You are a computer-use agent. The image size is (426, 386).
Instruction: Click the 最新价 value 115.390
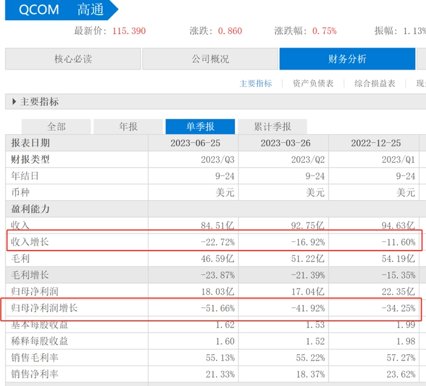129,31
